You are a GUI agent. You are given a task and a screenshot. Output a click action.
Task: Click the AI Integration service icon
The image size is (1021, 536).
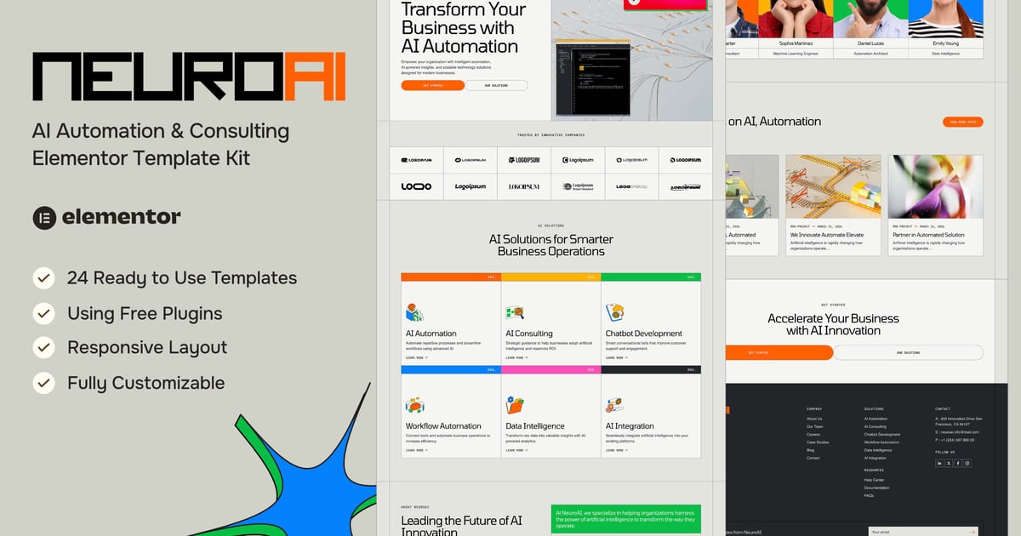coord(614,405)
